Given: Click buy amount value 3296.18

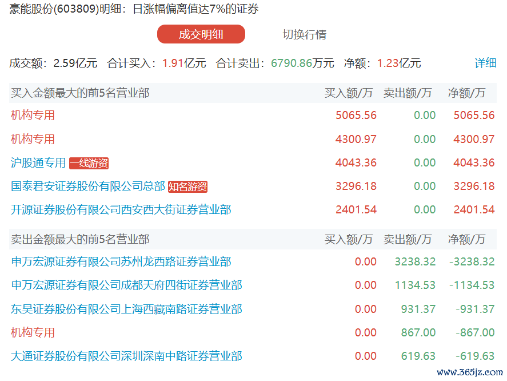Looking at the screenshot, I should coord(356,186).
